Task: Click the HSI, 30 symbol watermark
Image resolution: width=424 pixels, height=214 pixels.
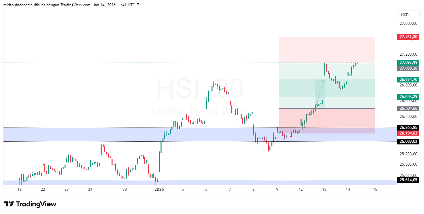Action: point(200,89)
